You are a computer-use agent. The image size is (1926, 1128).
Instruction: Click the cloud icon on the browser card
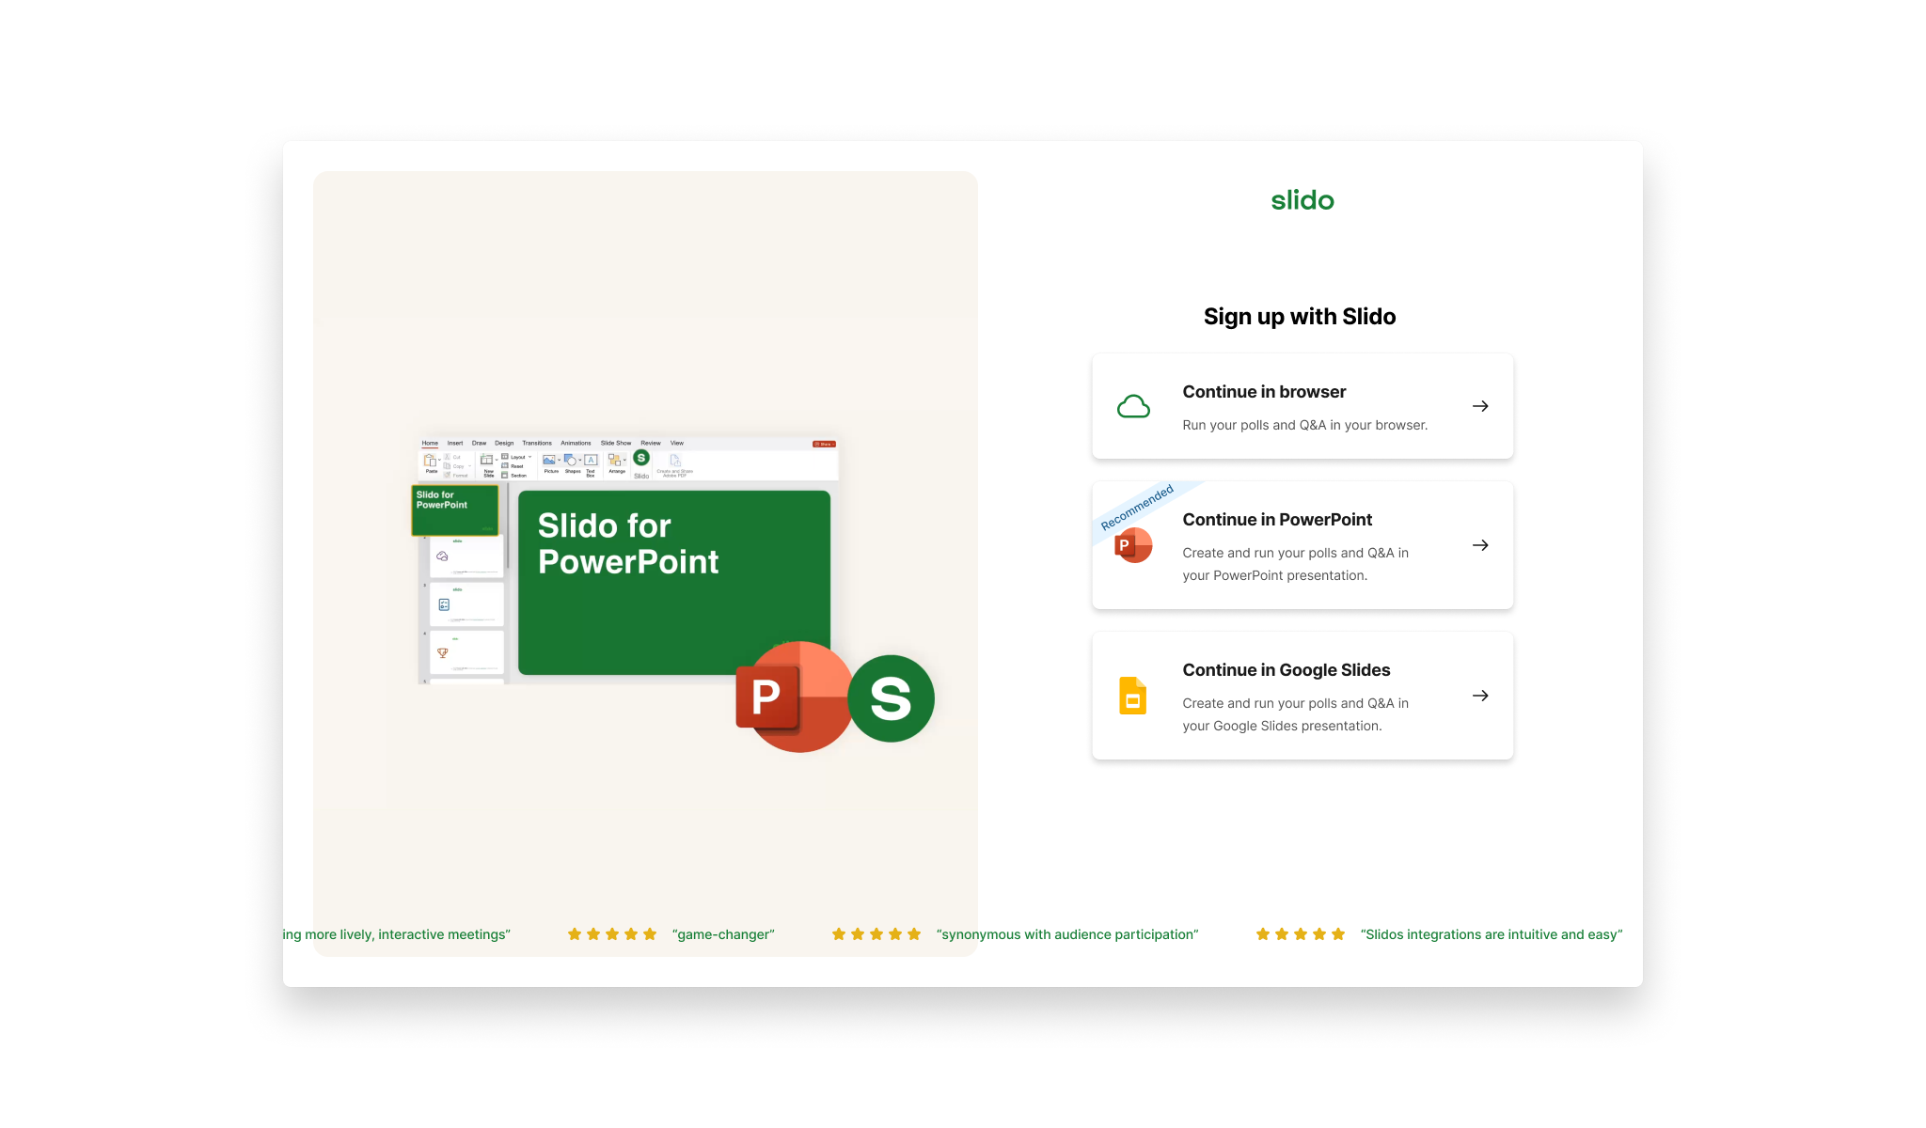[x=1133, y=406]
